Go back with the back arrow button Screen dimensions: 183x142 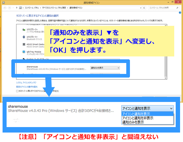pos(5,8)
